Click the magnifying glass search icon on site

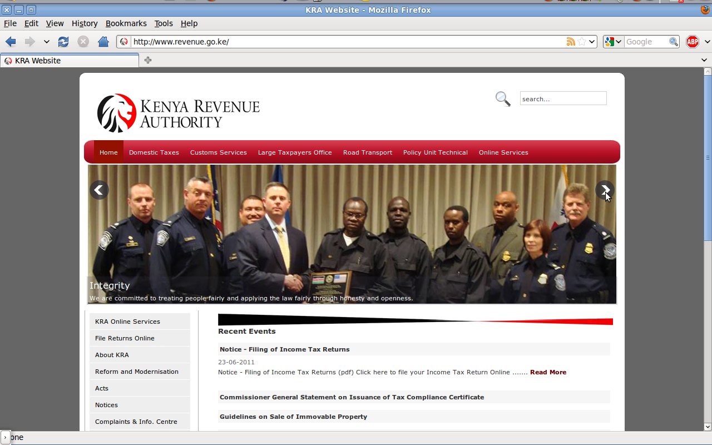click(503, 99)
